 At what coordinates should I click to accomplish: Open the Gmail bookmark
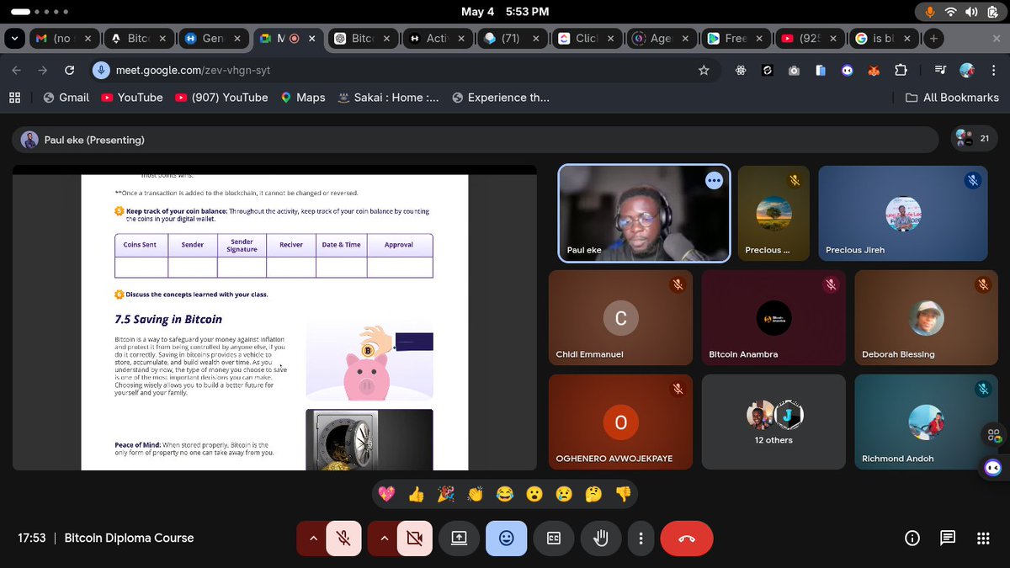pos(66,98)
